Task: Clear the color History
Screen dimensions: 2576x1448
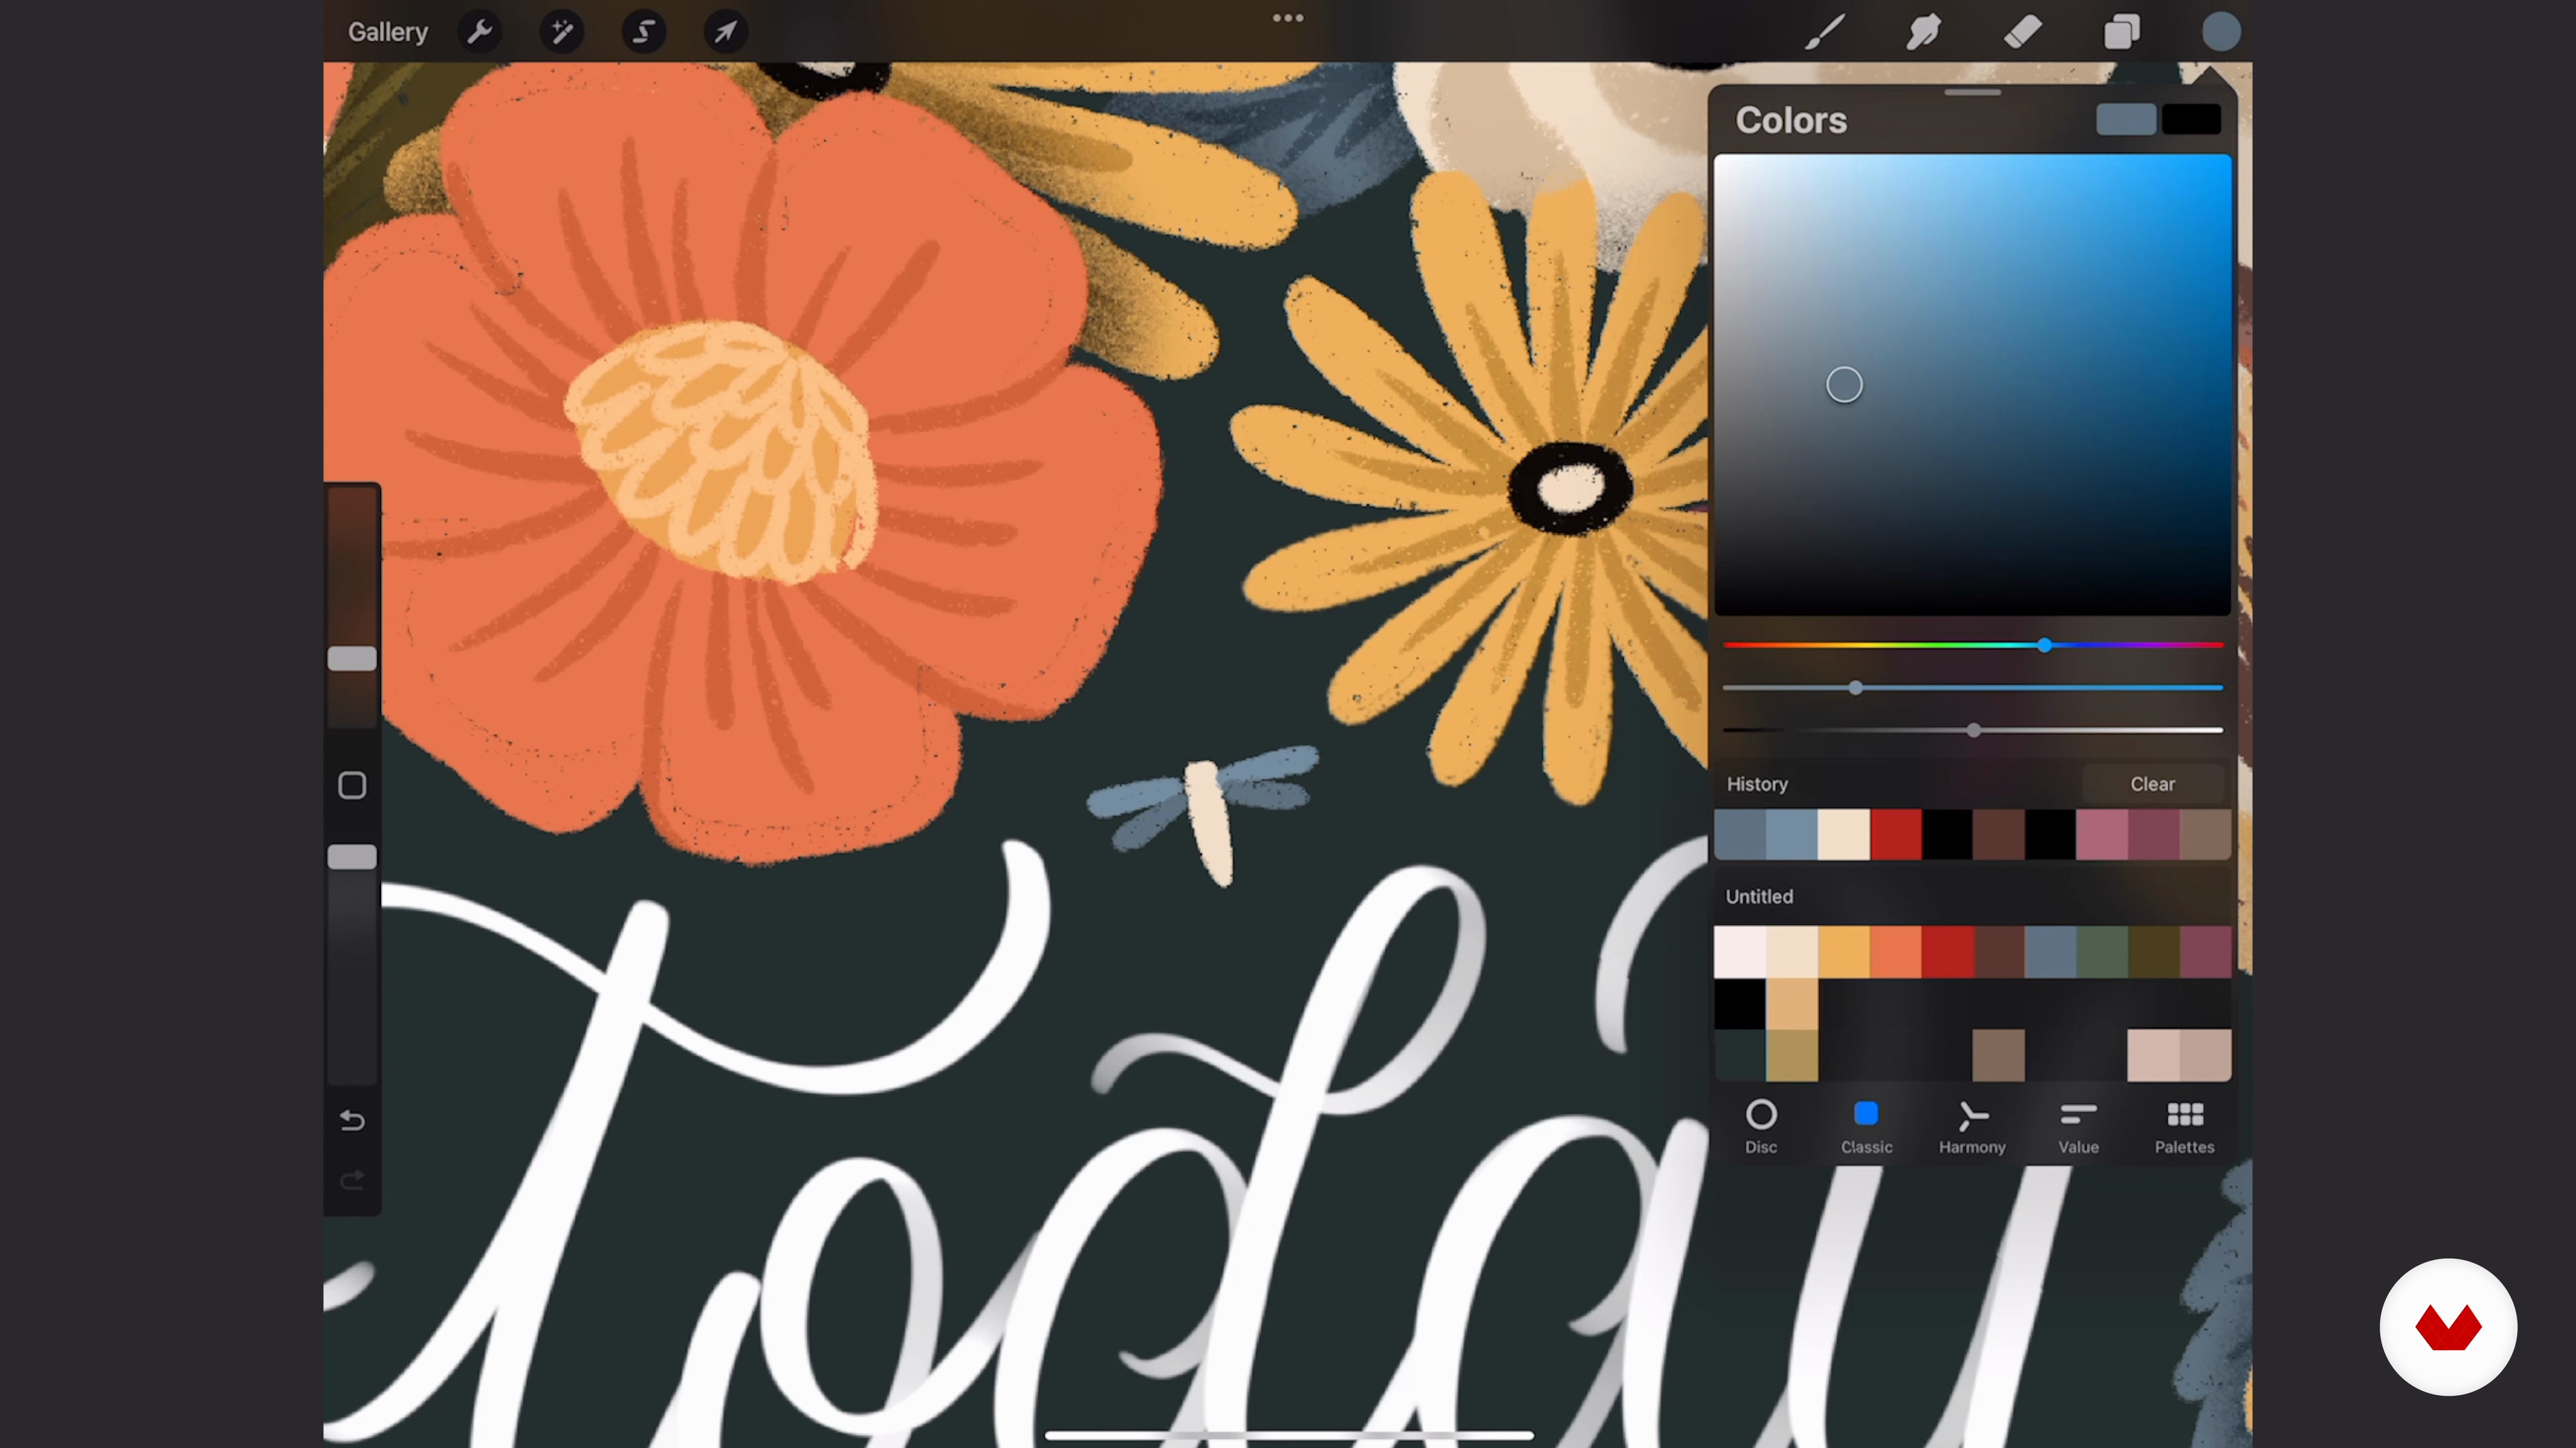Action: click(2152, 784)
